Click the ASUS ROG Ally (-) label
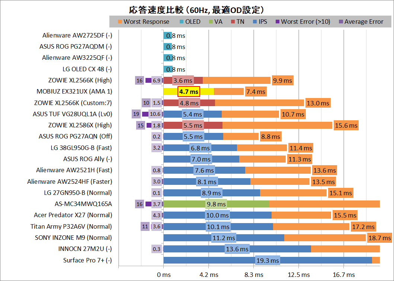Image resolution: width=394 pixels, height=281 pixels. pos(88,159)
